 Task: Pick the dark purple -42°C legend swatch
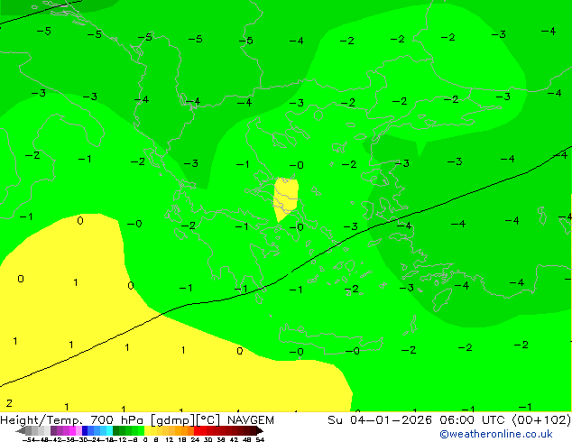tap(53, 430)
